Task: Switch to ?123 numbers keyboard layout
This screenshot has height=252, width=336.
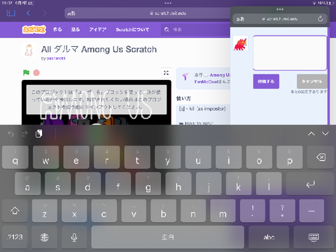Action: point(15,237)
